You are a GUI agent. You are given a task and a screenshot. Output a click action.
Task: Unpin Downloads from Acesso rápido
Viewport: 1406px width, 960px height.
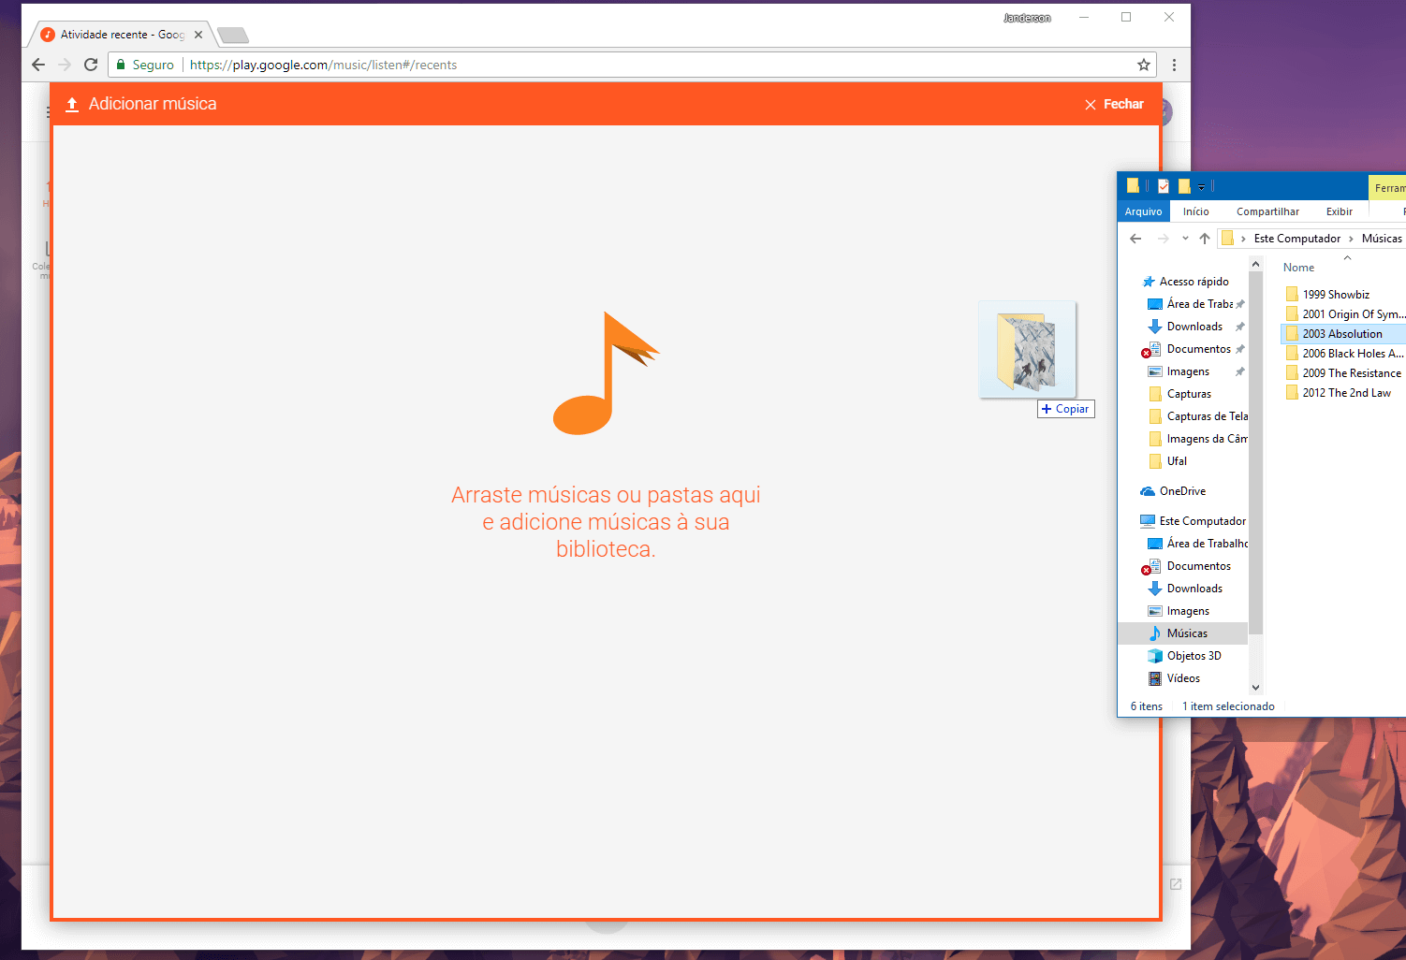(x=1240, y=326)
